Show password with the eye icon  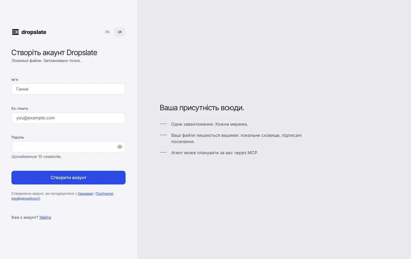pos(120,147)
